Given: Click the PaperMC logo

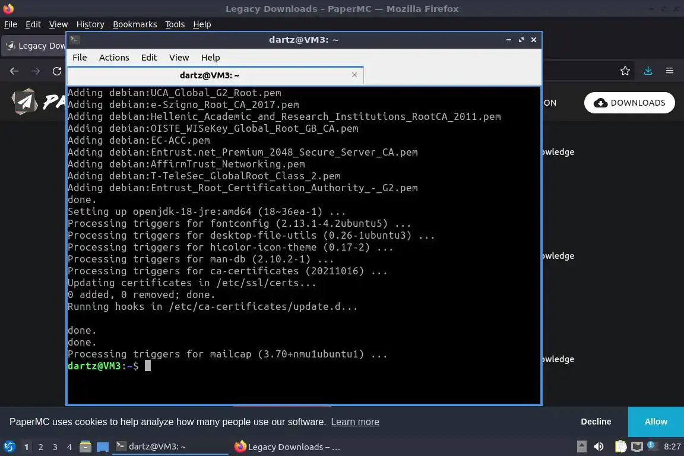Looking at the screenshot, I should click(x=38, y=102).
